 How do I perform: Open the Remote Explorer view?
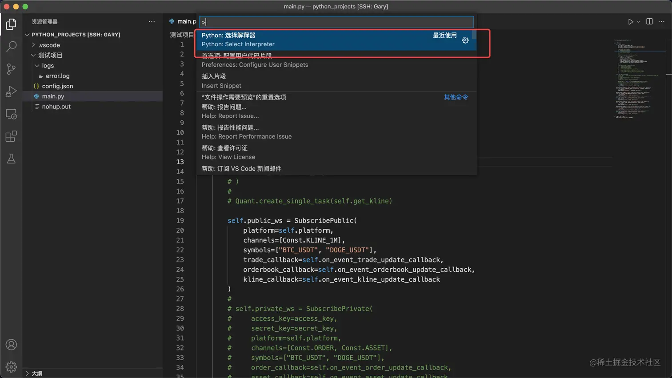11,114
